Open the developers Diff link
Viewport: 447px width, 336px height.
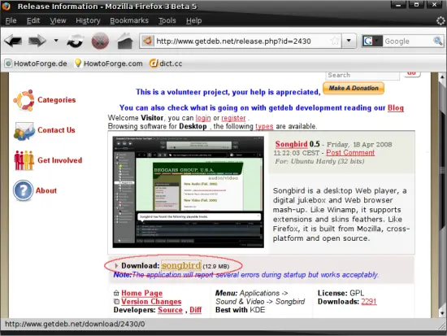196,310
